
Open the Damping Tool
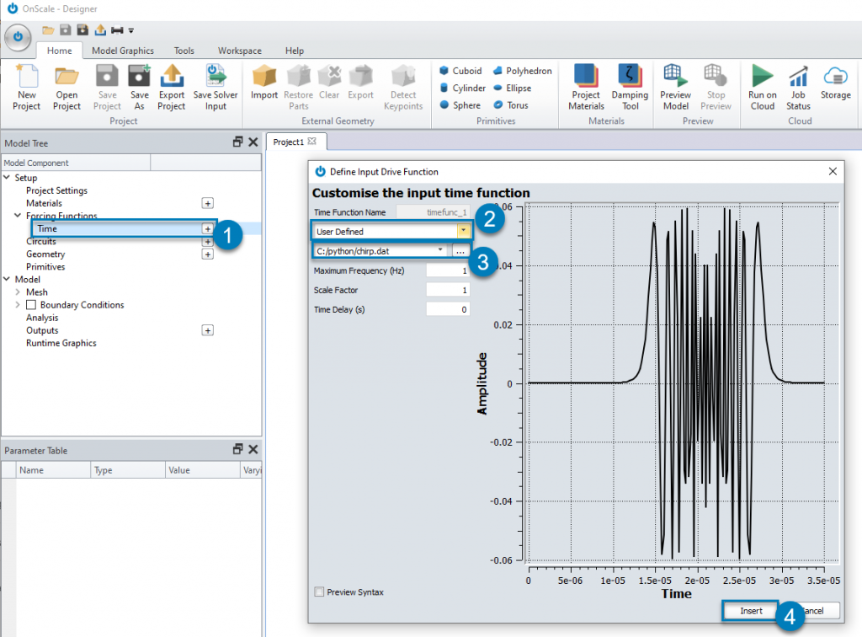[630, 87]
